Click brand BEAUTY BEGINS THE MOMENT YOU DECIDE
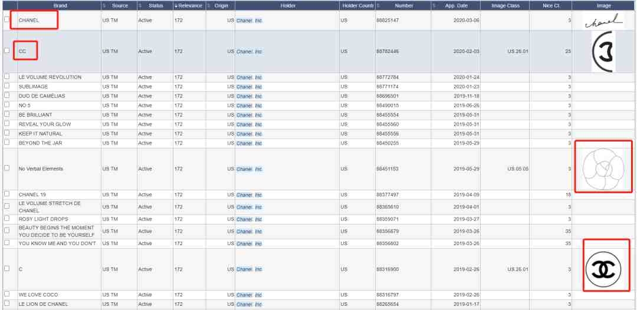Image resolution: width=637 pixels, height=310 pixels. tap(57, 231)
